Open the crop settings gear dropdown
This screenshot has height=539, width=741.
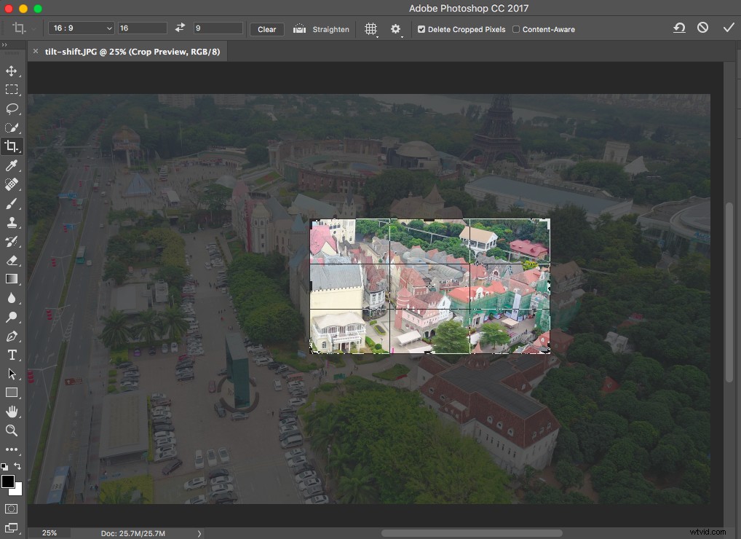395,28
